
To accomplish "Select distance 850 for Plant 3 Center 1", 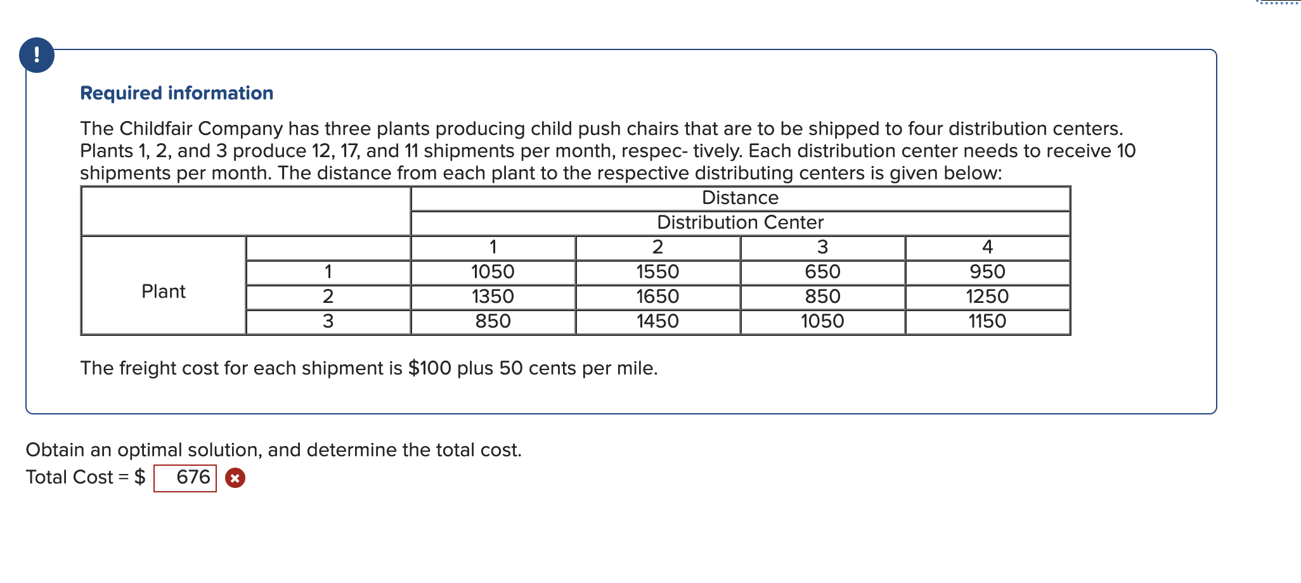I will click(493, 321).
